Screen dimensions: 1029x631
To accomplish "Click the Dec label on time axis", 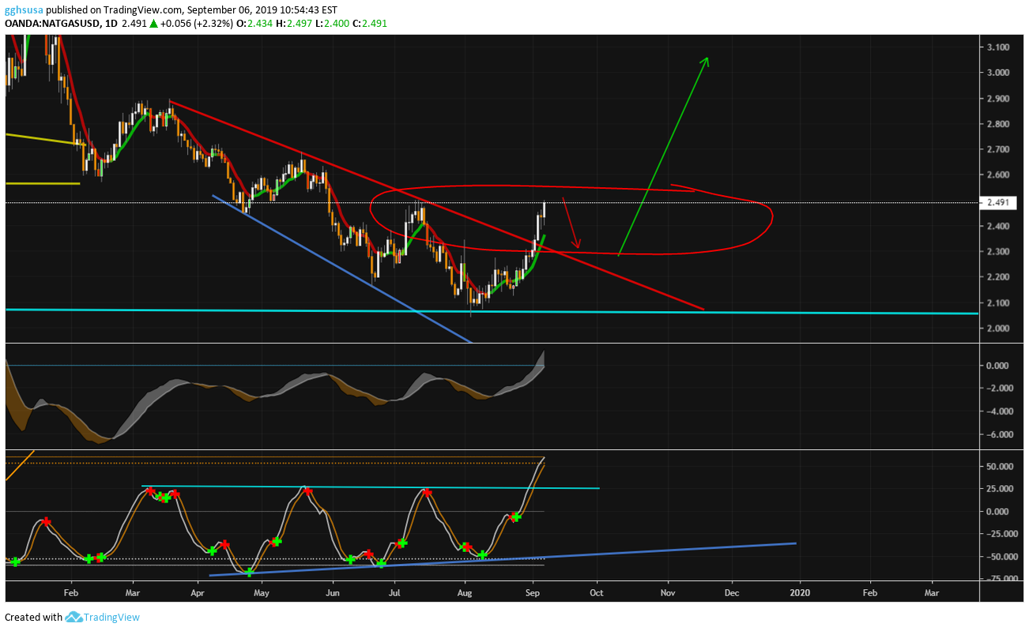I will 732,592.
